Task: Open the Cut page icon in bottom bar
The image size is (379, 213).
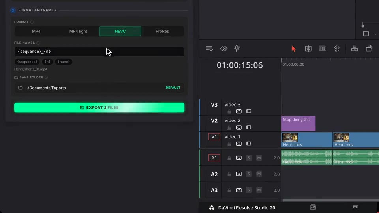Action: point(355,207)
